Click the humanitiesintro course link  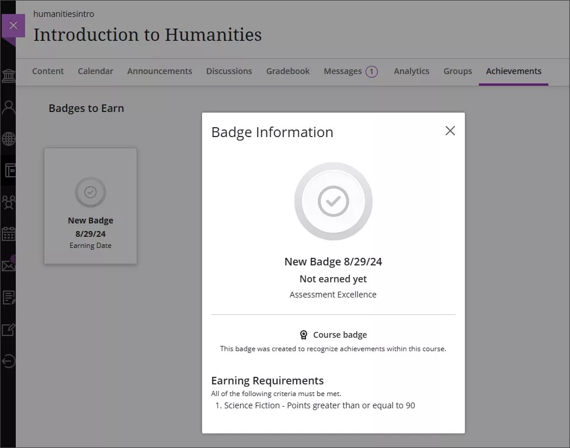coord(64,13)
